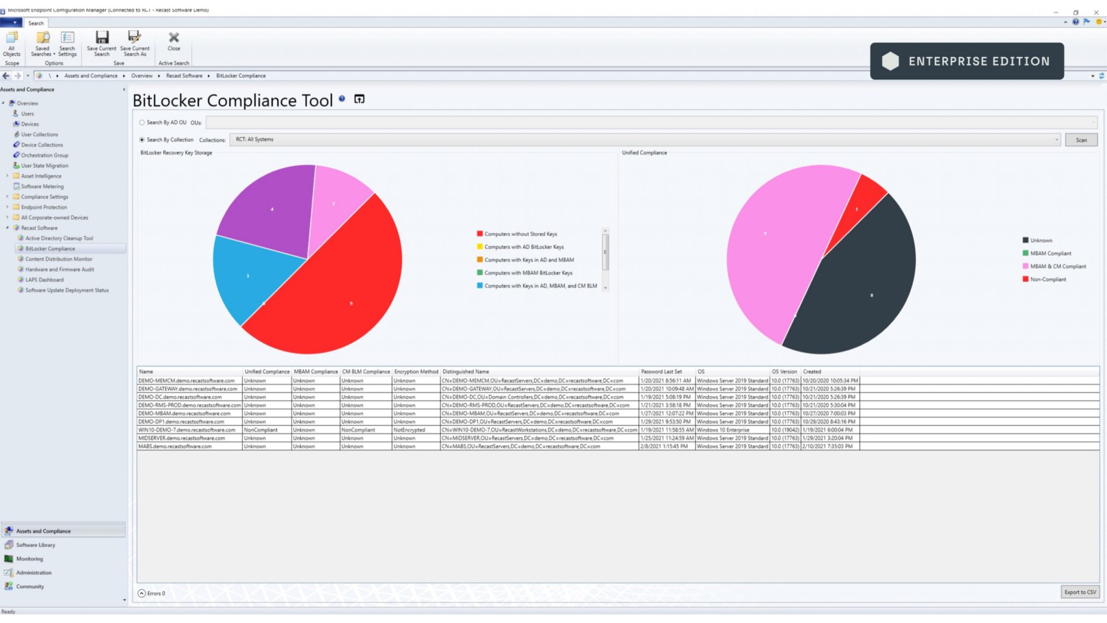Click the navigation Forward arrow

tap(18, 76)
